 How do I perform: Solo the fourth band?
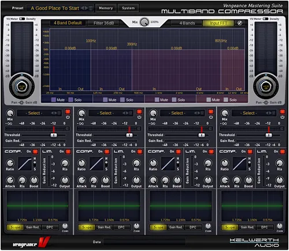point(226,100)
